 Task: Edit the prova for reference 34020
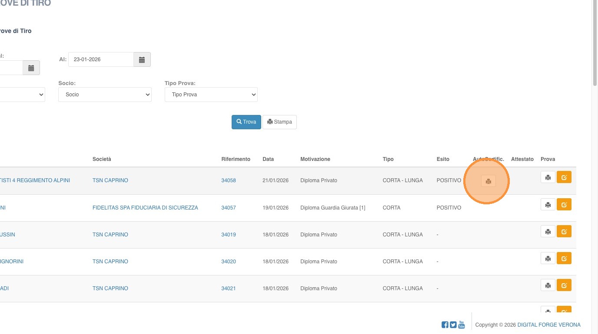click(x=564, y=258)
